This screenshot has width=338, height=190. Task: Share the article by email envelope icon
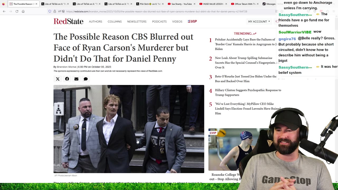[76, 79]
